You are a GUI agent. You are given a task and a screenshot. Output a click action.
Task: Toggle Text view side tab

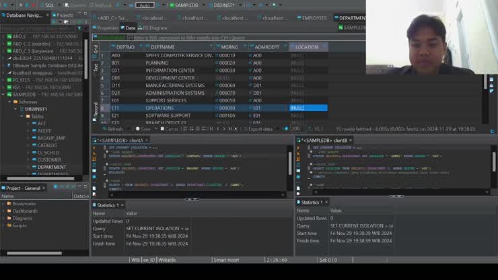tap(95, 66)
